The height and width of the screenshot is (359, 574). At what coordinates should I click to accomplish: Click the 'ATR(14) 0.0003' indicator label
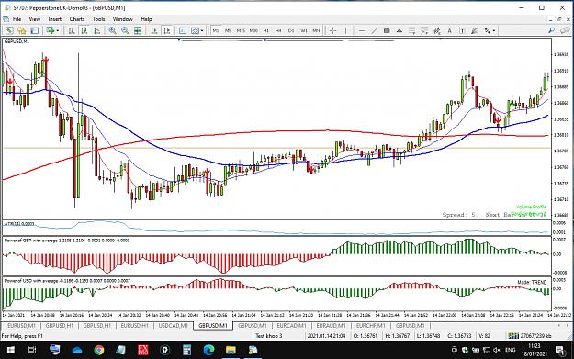[x=18, y=223]
